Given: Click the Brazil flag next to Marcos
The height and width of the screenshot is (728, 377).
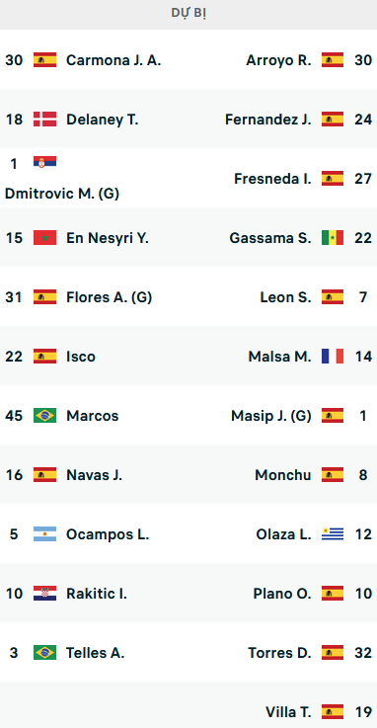Looking at the screenshot, I should coord(44,416).
